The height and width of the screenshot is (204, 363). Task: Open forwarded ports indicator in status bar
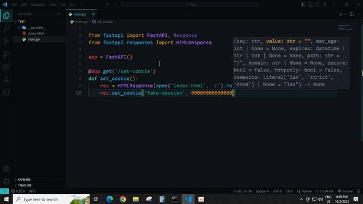(x=32, y=191)
